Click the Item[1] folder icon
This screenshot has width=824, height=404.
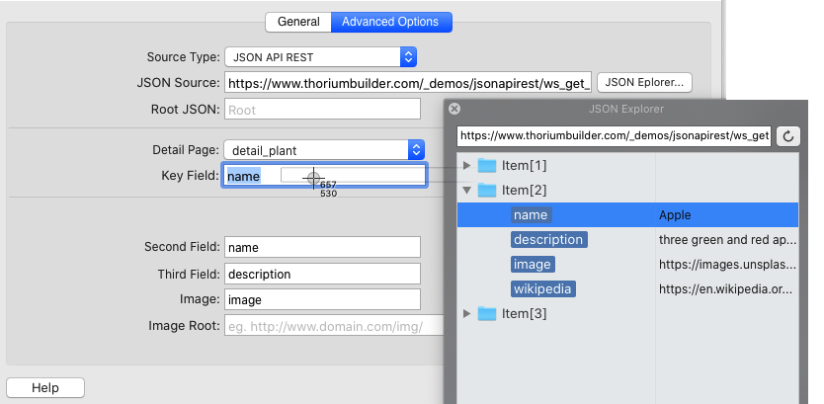pos(487,165)
